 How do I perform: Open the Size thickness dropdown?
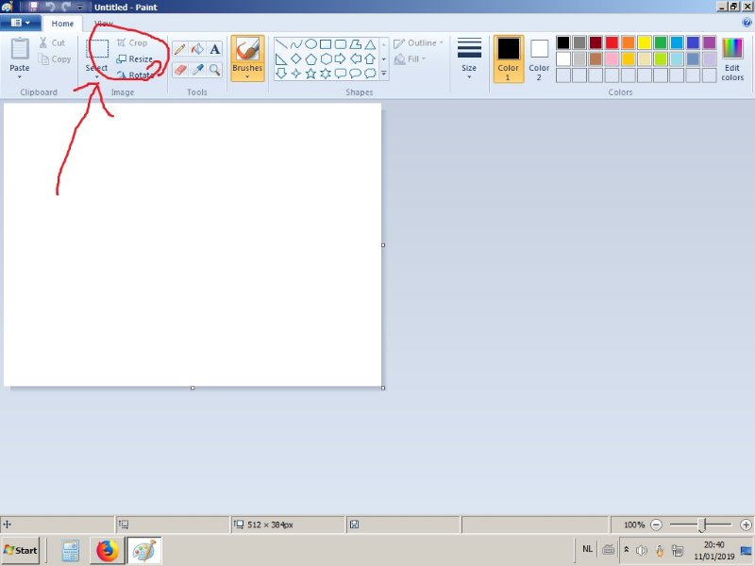(469, 59)
